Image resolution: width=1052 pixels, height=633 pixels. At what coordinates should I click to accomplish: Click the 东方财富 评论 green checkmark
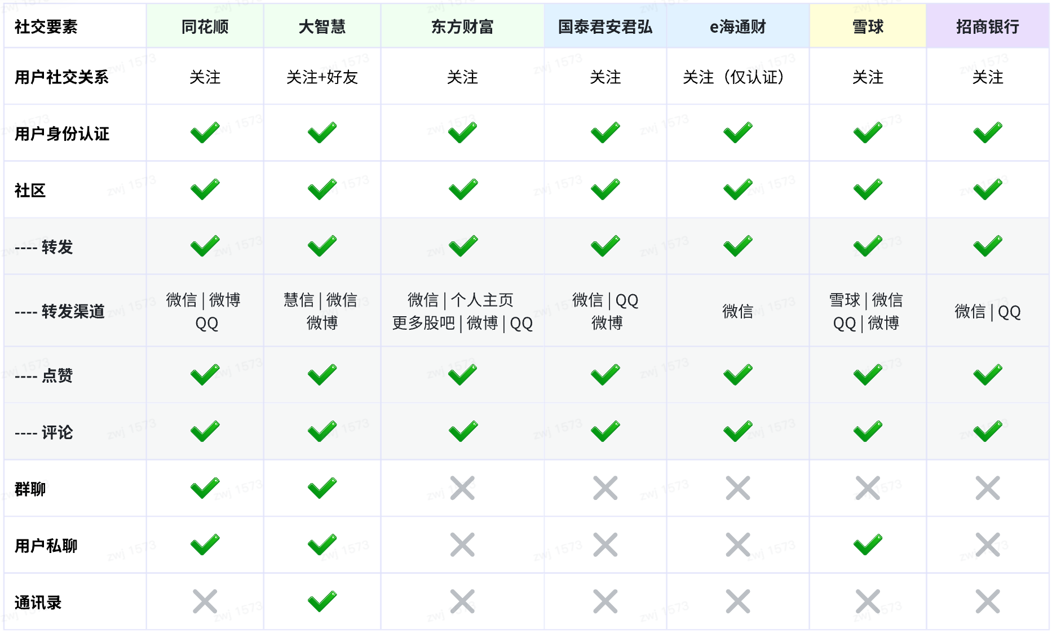[462, 432]
